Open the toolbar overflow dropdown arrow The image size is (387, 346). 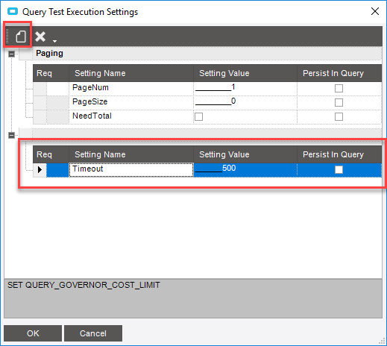coord(54,41)
